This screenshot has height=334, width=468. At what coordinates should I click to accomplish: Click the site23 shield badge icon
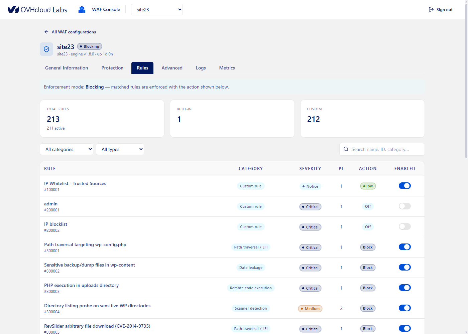(x=46, y=49)
